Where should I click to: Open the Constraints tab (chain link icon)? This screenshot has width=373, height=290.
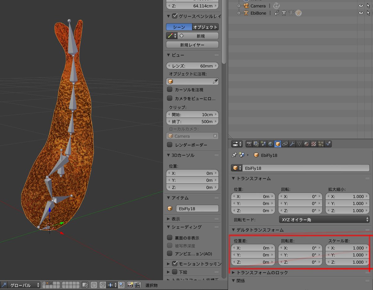coord(285,144)
